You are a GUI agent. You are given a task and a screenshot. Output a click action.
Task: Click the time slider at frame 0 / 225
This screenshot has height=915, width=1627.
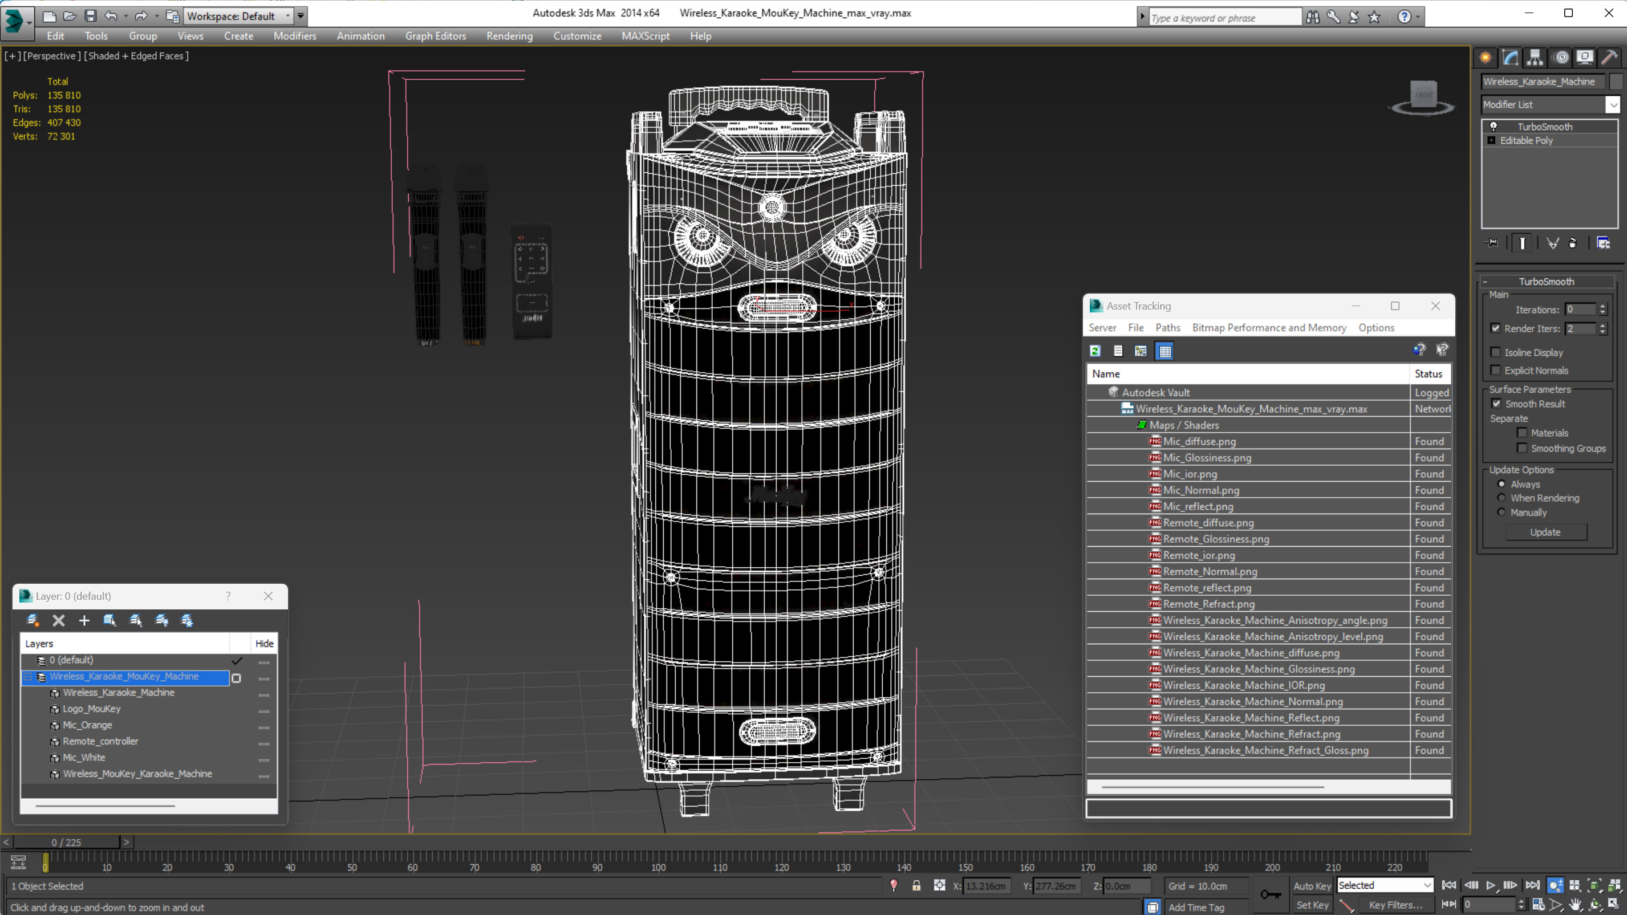(x=66, y=842)
